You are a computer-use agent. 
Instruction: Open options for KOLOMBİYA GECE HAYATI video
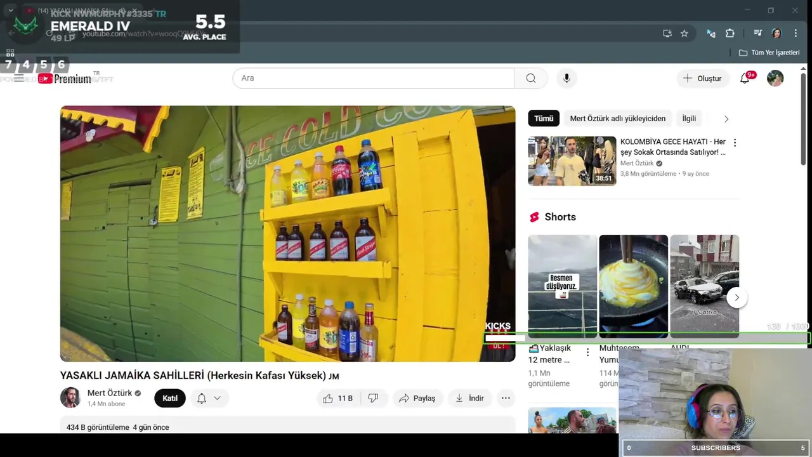tap(735, 143)
